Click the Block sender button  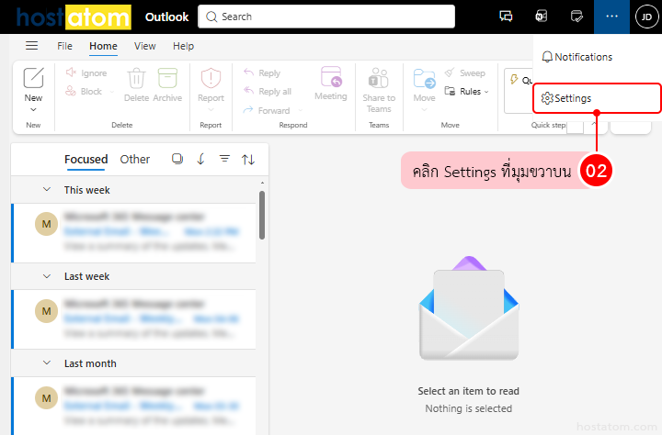84,91
